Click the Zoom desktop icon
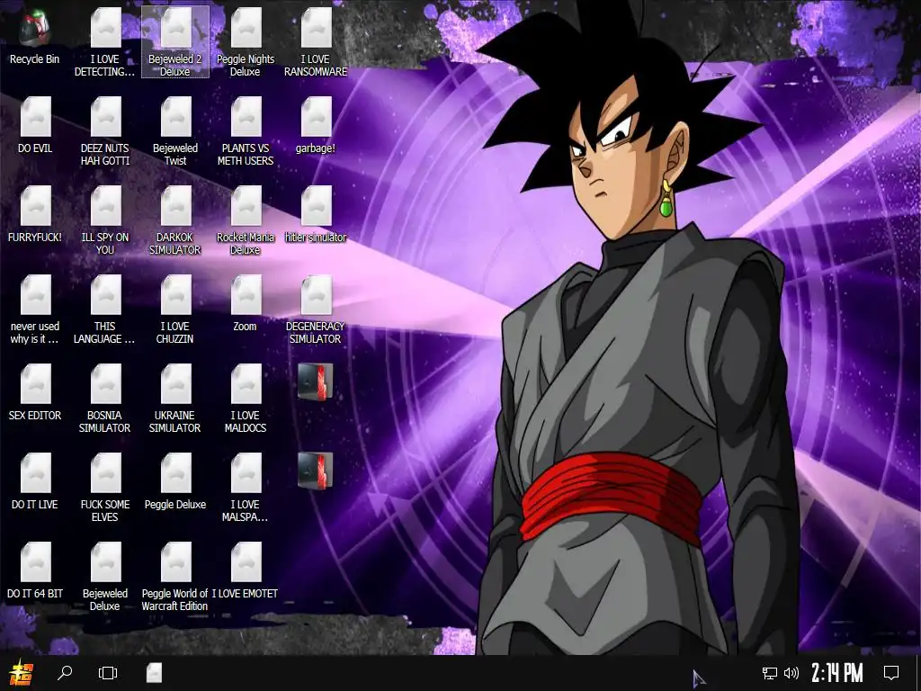 [246, 304]
